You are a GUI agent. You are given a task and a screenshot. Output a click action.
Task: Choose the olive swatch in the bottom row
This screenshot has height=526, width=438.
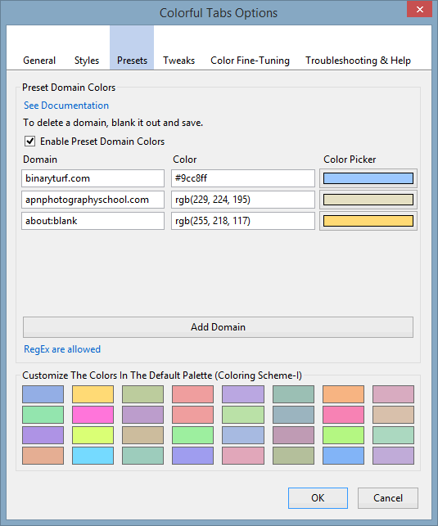click(x=293, y=456)
